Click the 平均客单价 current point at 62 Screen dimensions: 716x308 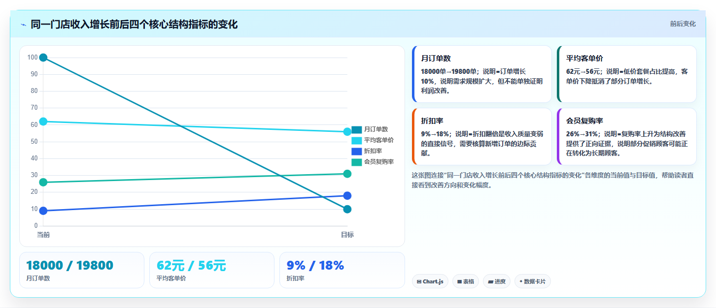43,122
